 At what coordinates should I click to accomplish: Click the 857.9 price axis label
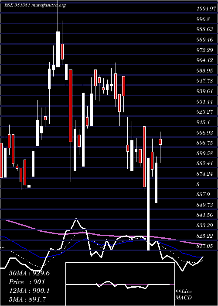tap(203, 195)
